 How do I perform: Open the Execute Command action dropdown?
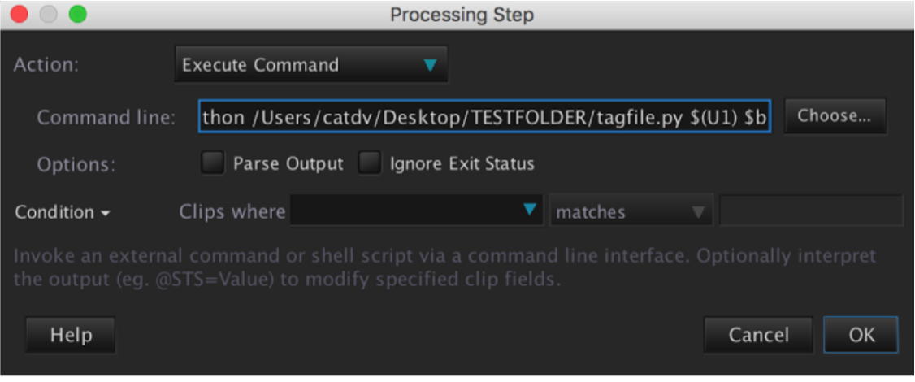(311, 65)
